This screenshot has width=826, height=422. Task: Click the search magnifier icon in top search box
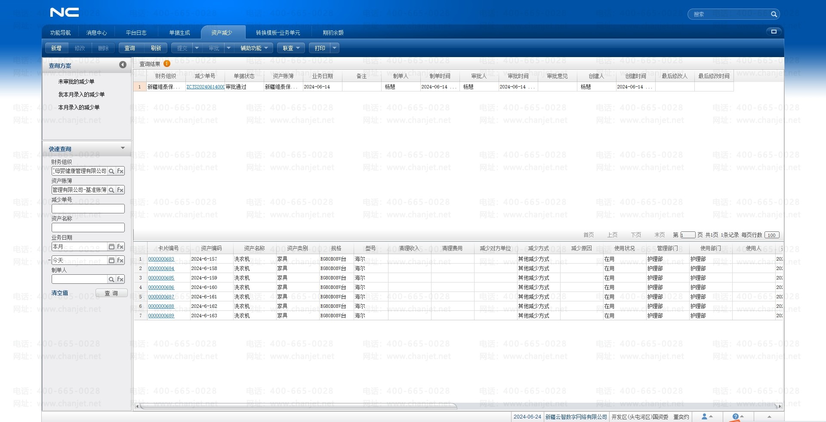(774, 15)
